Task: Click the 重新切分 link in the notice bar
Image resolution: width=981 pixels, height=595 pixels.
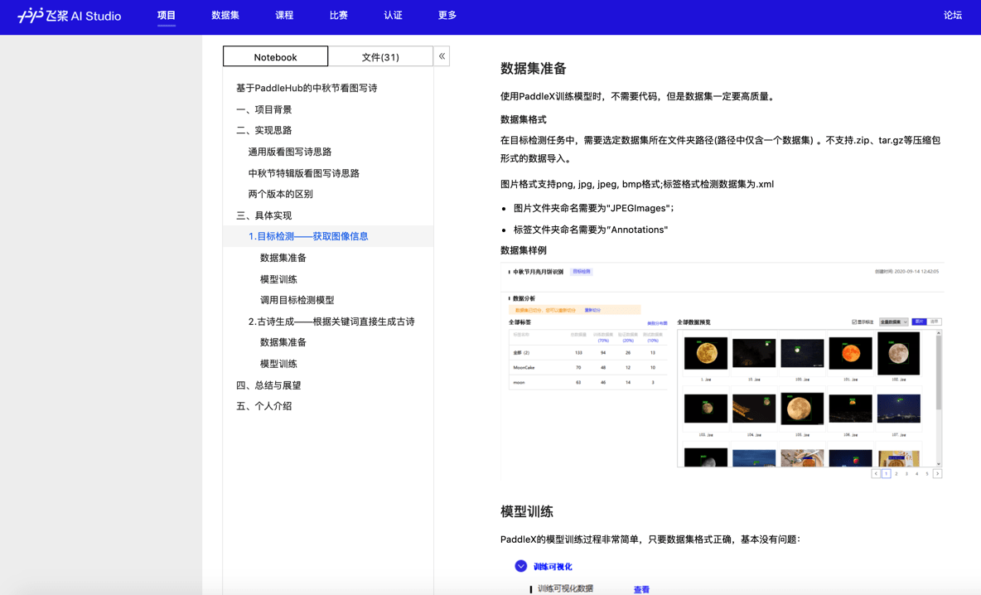Action: pos(592,310)
